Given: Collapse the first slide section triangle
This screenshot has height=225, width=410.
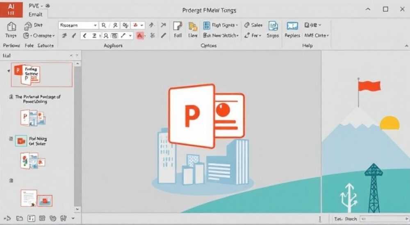Looking at the screenshot, I should click(9, 71).
